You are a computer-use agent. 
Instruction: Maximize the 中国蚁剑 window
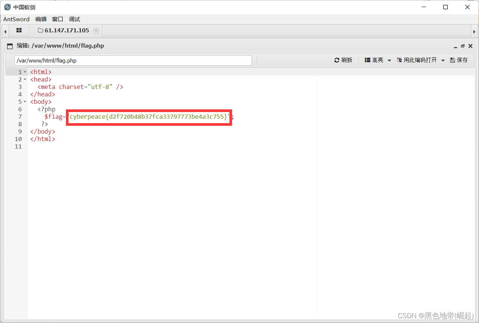(445, 7)
